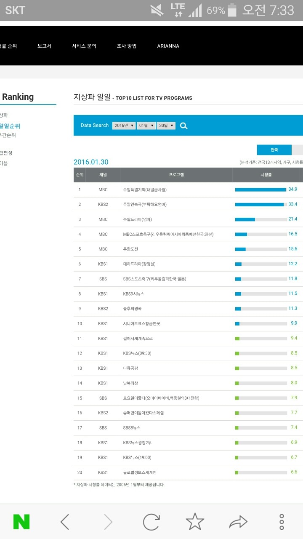Tap the LTE signal indicator

pos(178,10)
